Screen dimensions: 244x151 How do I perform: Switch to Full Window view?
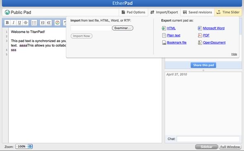point(230,147)
